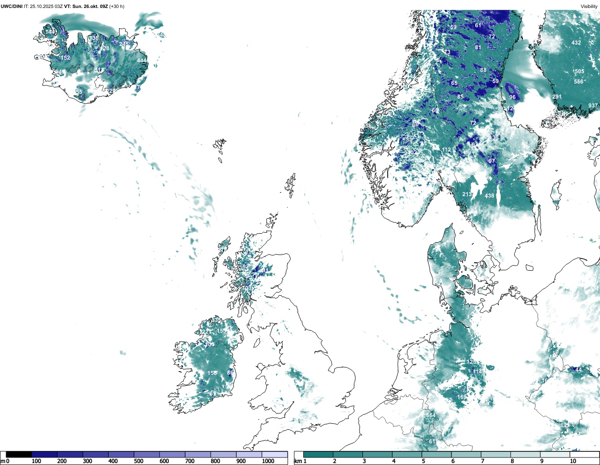
Task: Click the 'UWC/DINI' model name in header
Action: tap(12, 6)
